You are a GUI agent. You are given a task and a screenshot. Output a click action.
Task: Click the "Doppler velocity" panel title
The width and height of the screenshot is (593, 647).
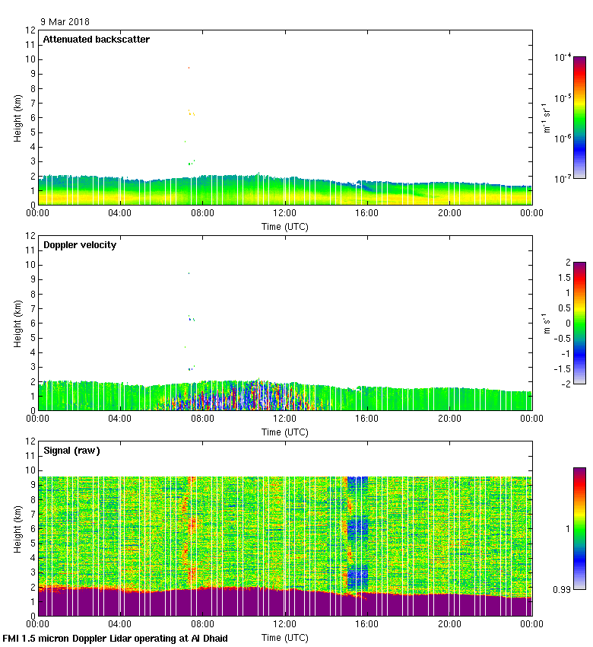click(x=79, y=245)
